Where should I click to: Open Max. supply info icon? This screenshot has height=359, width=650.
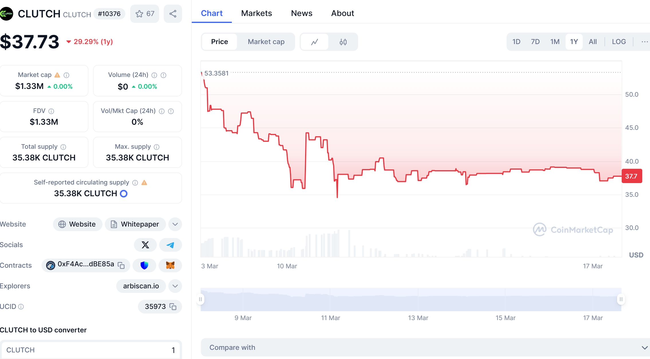point(157,147)
